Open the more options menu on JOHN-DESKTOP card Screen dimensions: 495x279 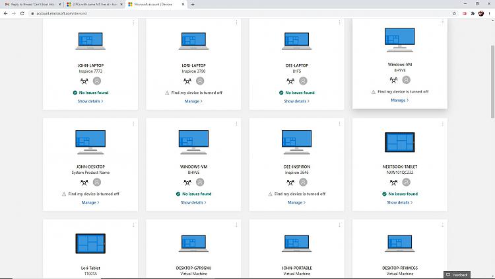click(x=133, y=124)
